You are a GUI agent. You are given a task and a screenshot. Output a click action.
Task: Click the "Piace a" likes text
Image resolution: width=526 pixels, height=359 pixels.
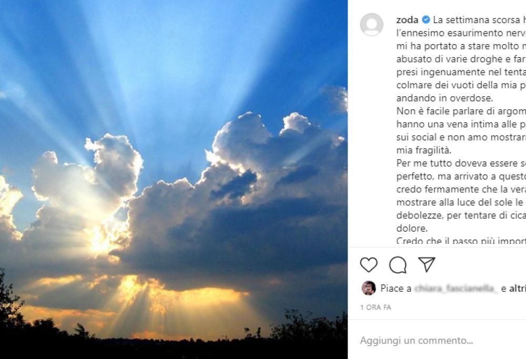pos(396,288)
